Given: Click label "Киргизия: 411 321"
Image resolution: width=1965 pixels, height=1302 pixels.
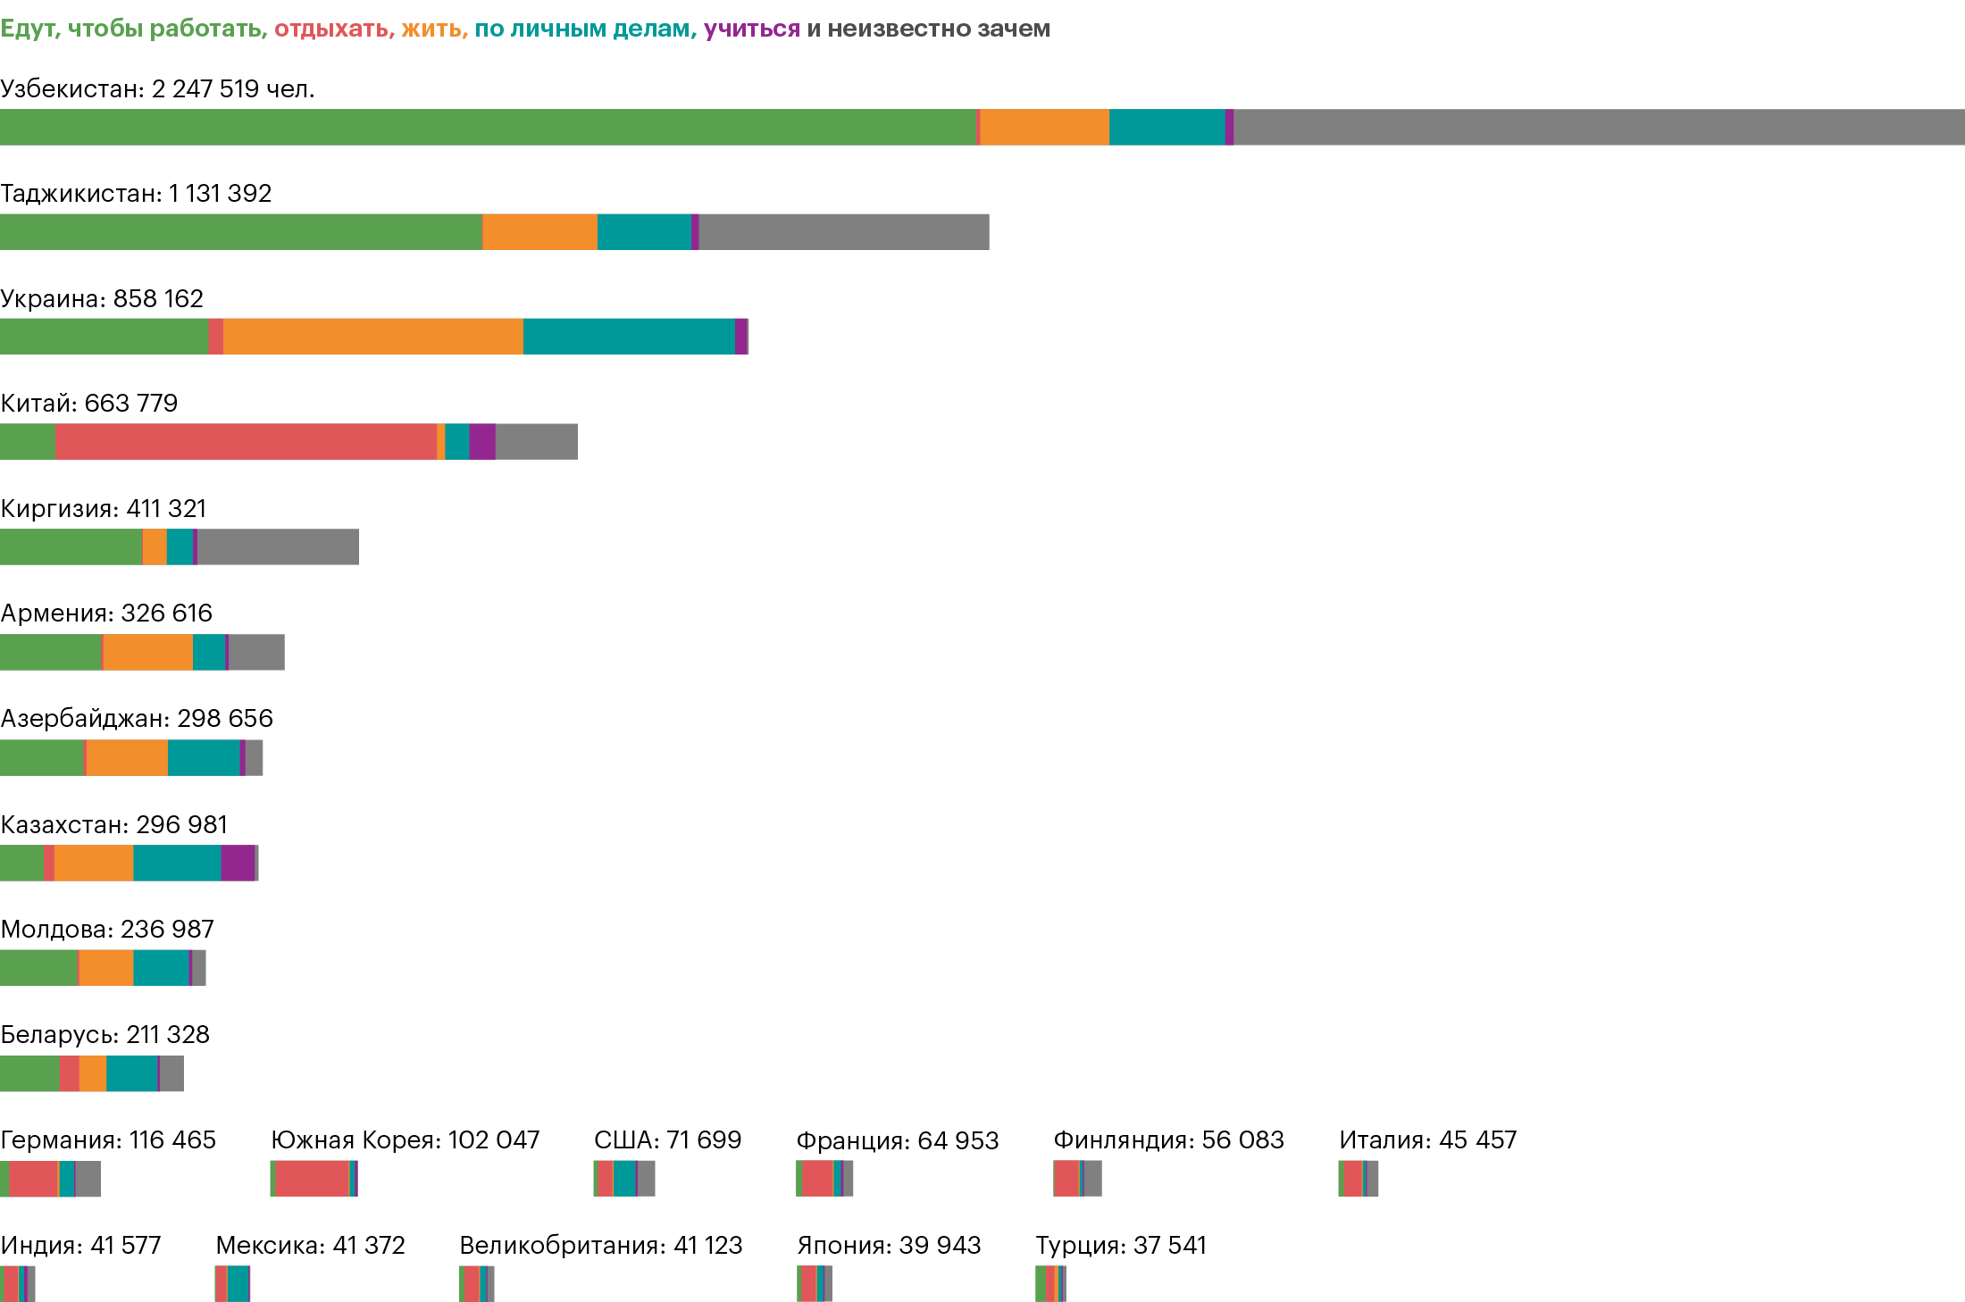Looking at the screenshot, I should coord(104,508).
